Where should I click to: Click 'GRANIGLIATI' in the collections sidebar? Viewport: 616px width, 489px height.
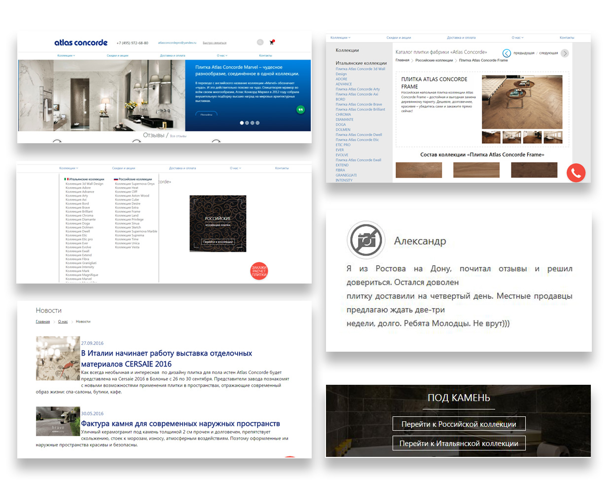tap(346, 175)
